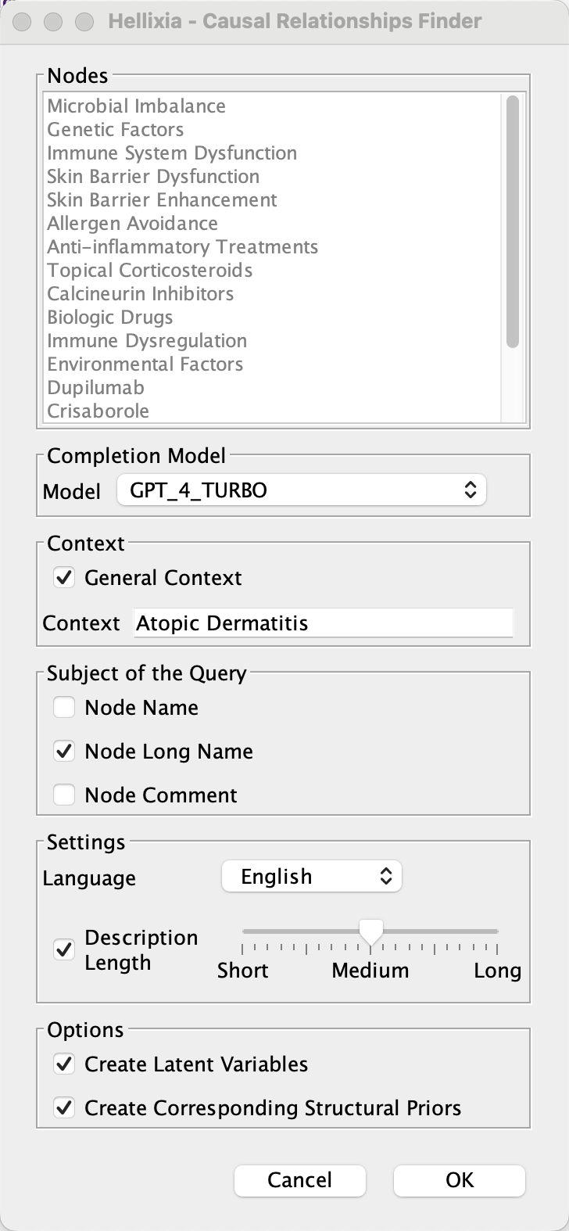
Task: Click the Nodes list scrollbar
Action: tap(513, 221)
